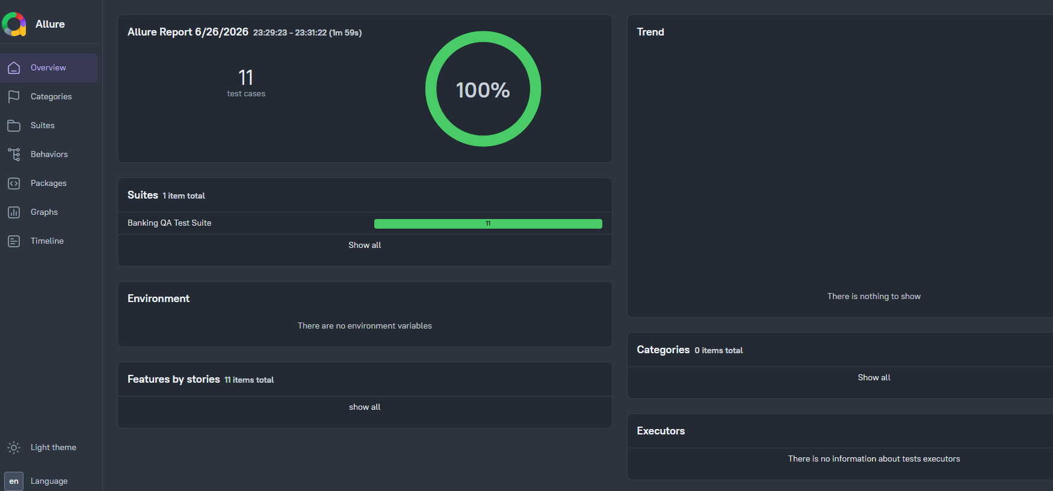The height and width of the screenshot is (491, 1053).
Task: Toggle Light theme sun icon
Action: (14, 448)
